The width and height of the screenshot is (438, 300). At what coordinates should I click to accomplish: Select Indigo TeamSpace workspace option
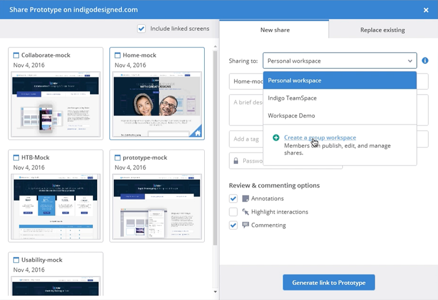(x=340, y=98)
